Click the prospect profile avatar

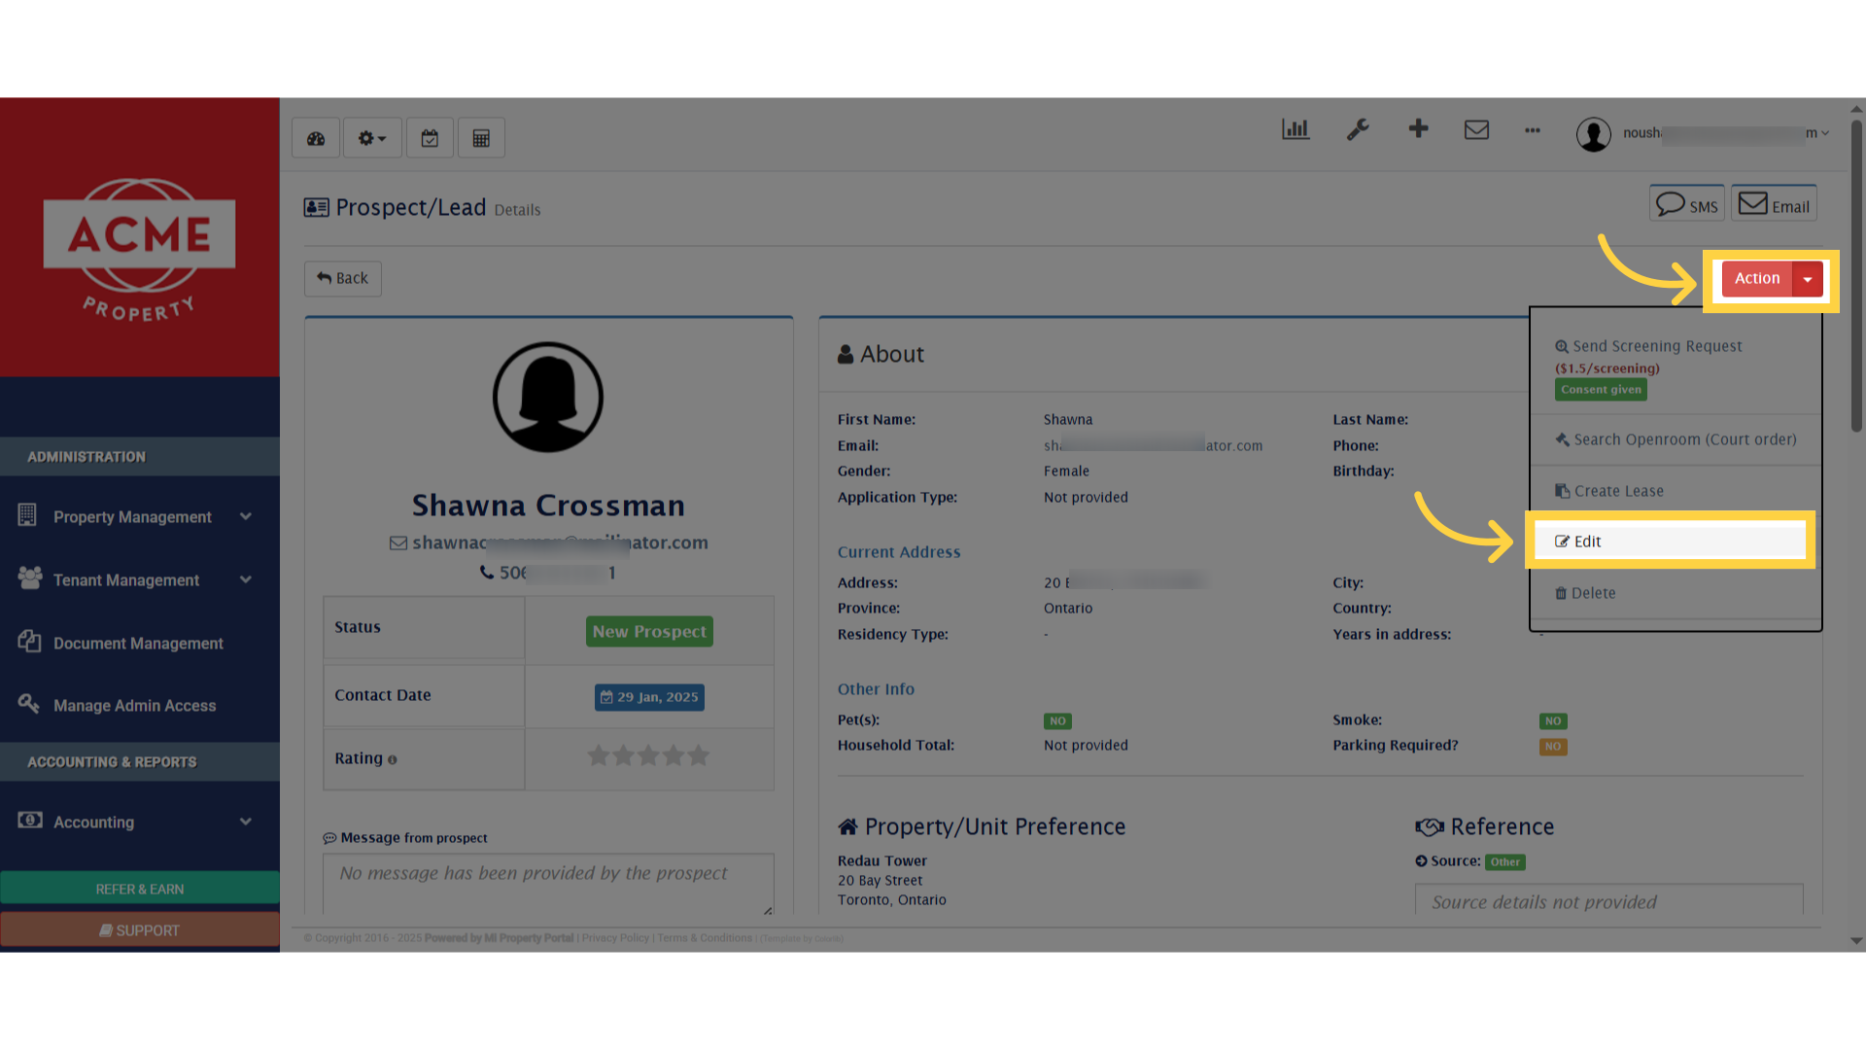(x=548, y=397)
